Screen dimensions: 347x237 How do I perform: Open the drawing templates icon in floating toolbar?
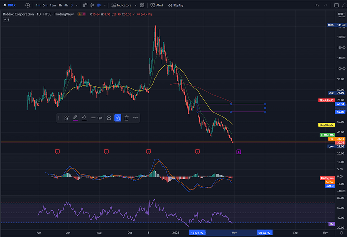pos(66,118)
